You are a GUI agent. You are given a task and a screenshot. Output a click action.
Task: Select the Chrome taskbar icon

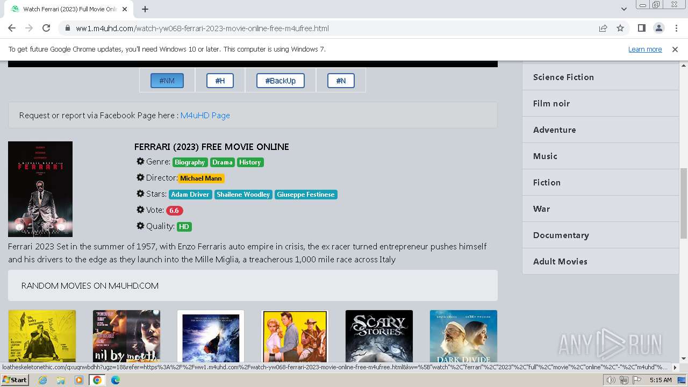[x=97, y=380]
